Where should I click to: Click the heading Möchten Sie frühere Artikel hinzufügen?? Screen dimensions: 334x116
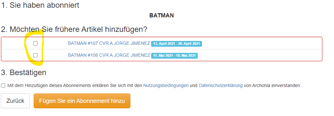click(x=78, y=29)
